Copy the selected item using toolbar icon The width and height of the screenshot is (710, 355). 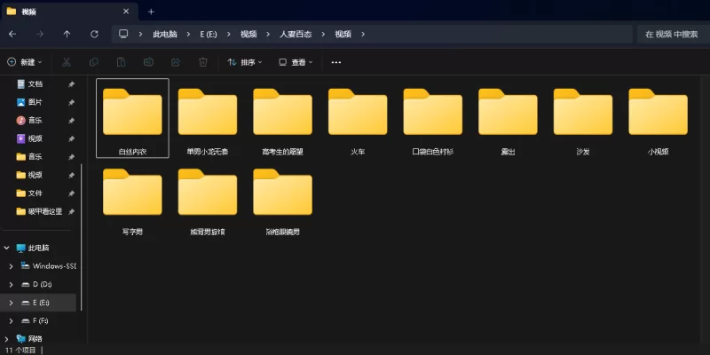click(x=94, y=62)
